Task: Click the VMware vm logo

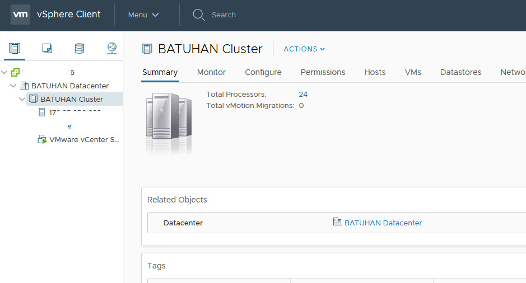Action: 21,15
